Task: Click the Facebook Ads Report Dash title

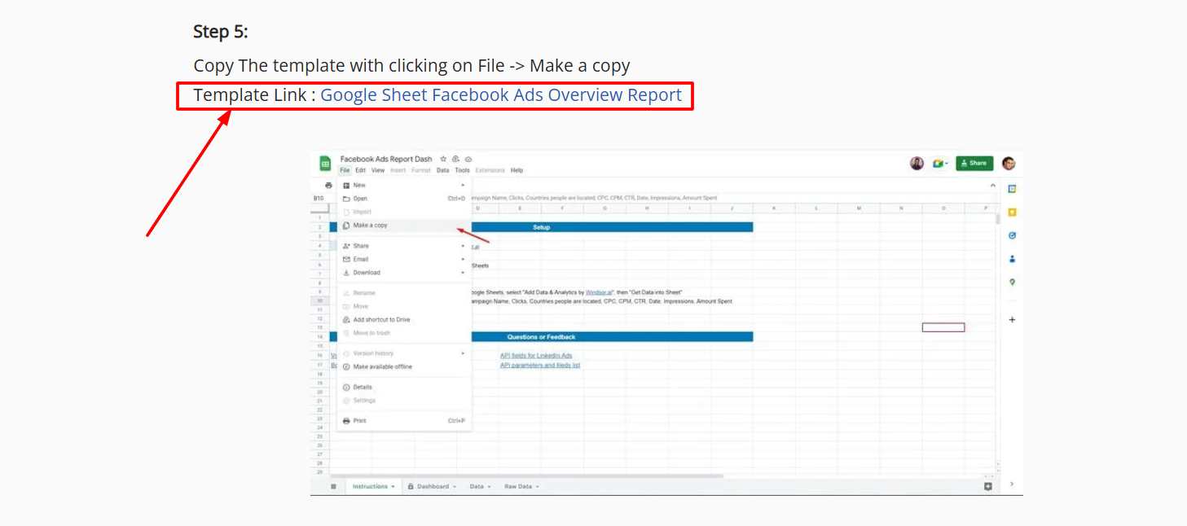Action: click(x=386, y=159)
